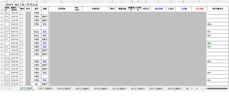This screenshot has height=101, width=229.
Task: Click cell QS18-050
Action: coord(15,13)
